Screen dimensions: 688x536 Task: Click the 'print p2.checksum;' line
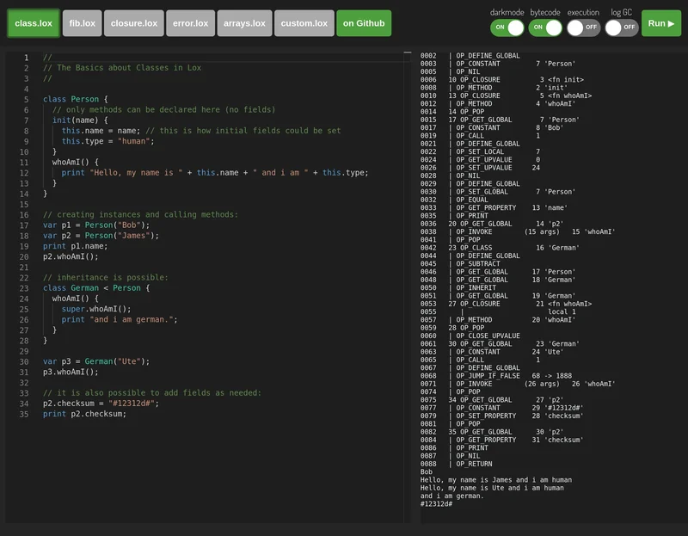[x=84, y=414]
